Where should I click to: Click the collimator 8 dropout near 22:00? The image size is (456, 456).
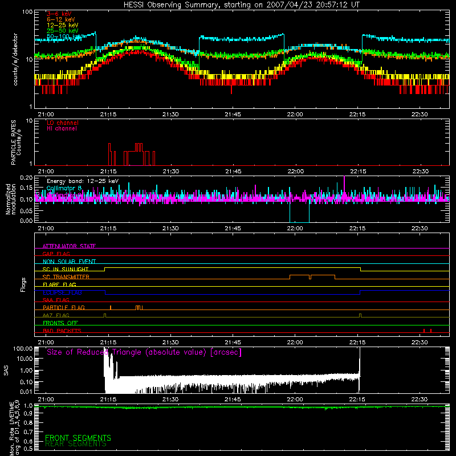coord(299,212)
